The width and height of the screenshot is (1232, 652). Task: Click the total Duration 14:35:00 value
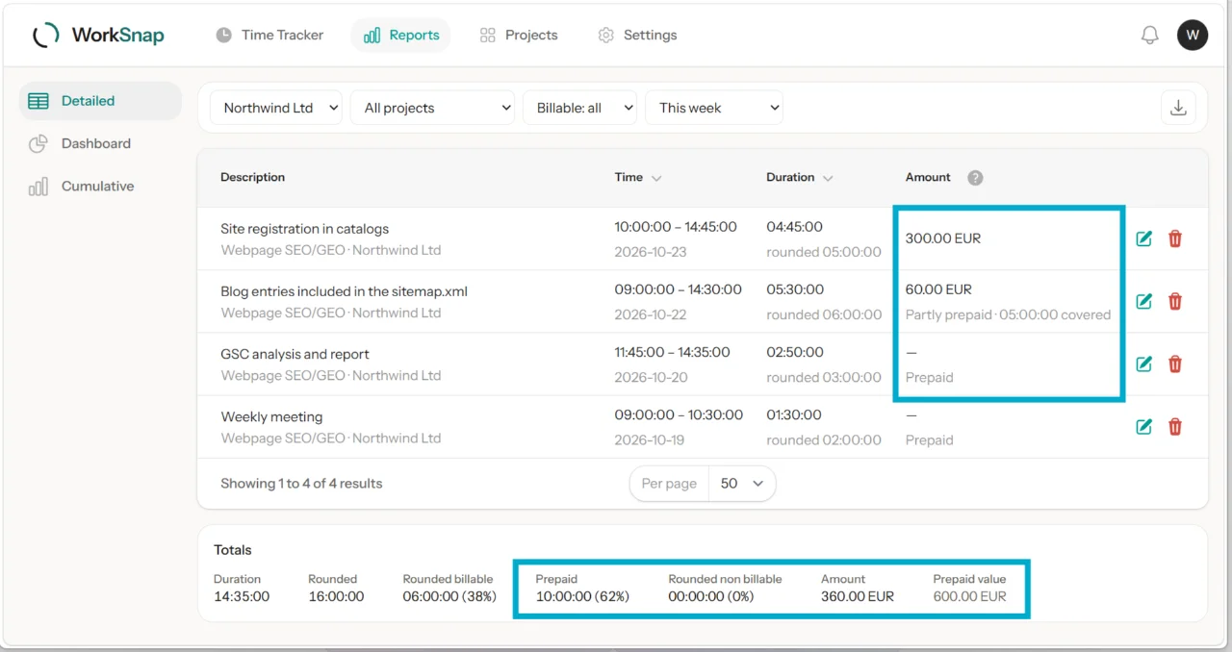pyautogui.click(x=242, y=596)
